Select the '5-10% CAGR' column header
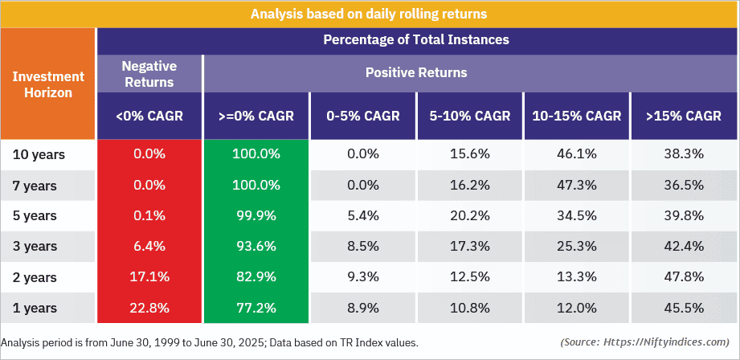 470,116
